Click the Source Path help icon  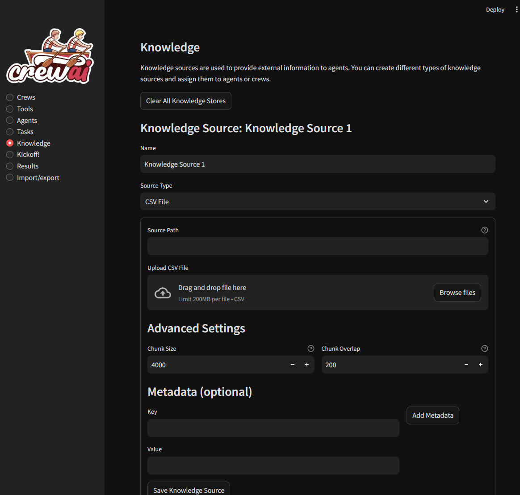[485, 230]
